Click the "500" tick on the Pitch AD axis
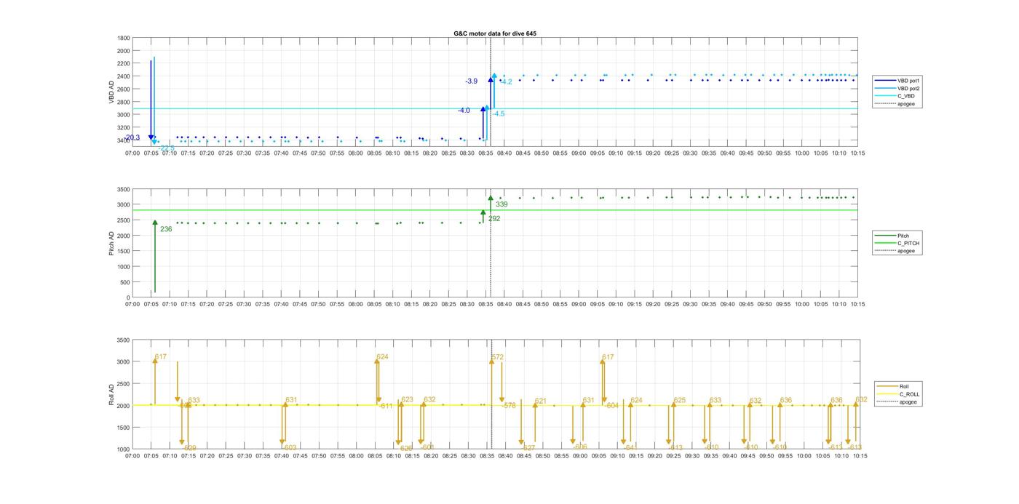 (126, 282)
